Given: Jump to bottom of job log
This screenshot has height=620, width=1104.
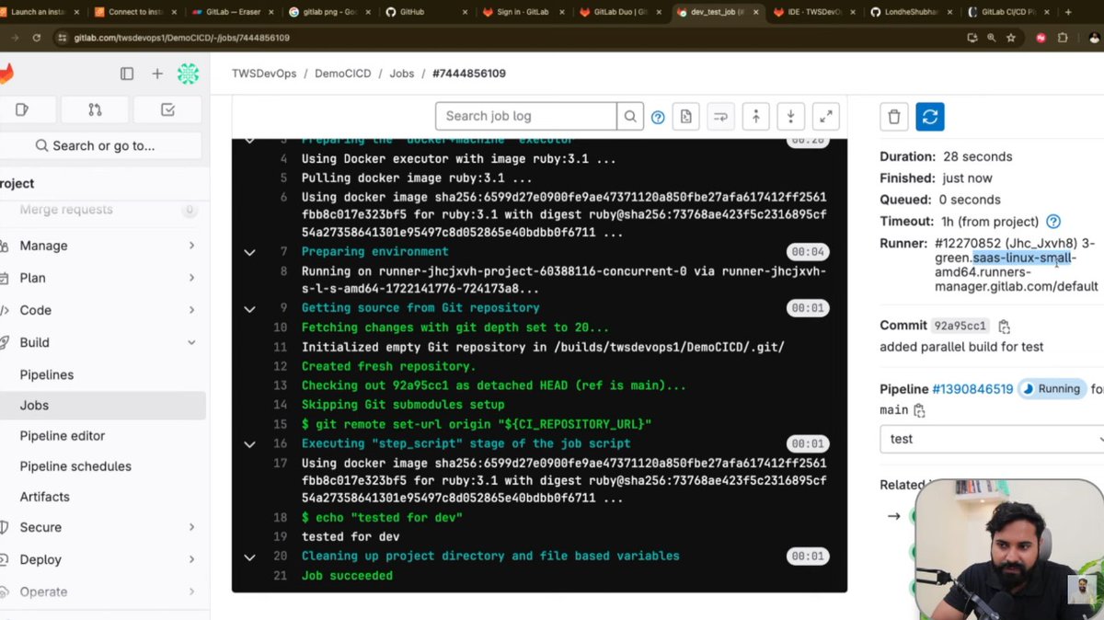Looking at the screenshot, I should [x=791, y=117].
